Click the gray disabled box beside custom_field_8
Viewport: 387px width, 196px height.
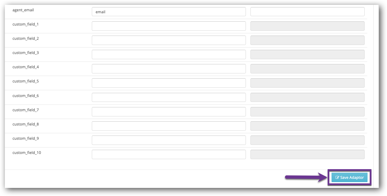coord(307,126)
